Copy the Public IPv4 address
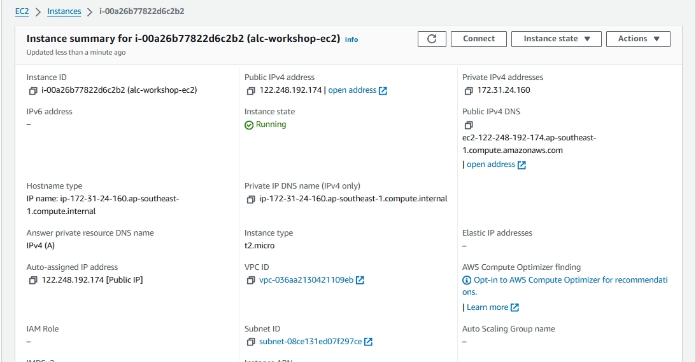The height and width of the screenshot is (362, 696). click(x=251, y=91)
